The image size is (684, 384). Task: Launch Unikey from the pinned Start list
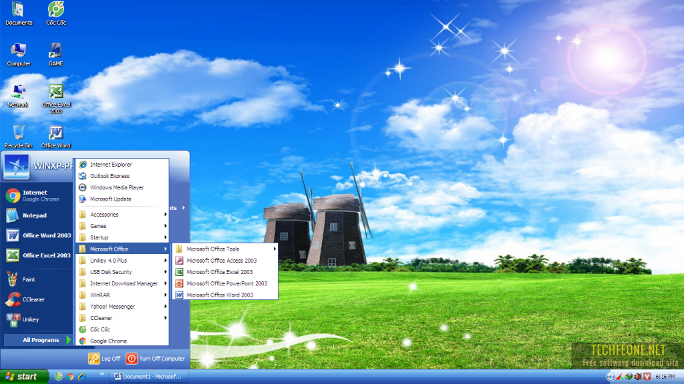click(37, 319)
